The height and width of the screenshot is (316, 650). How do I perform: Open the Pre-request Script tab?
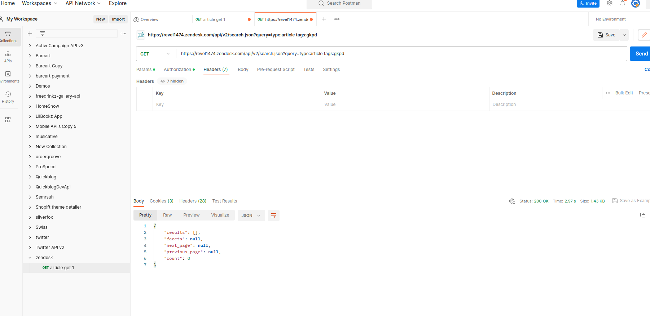pos(276,70)
